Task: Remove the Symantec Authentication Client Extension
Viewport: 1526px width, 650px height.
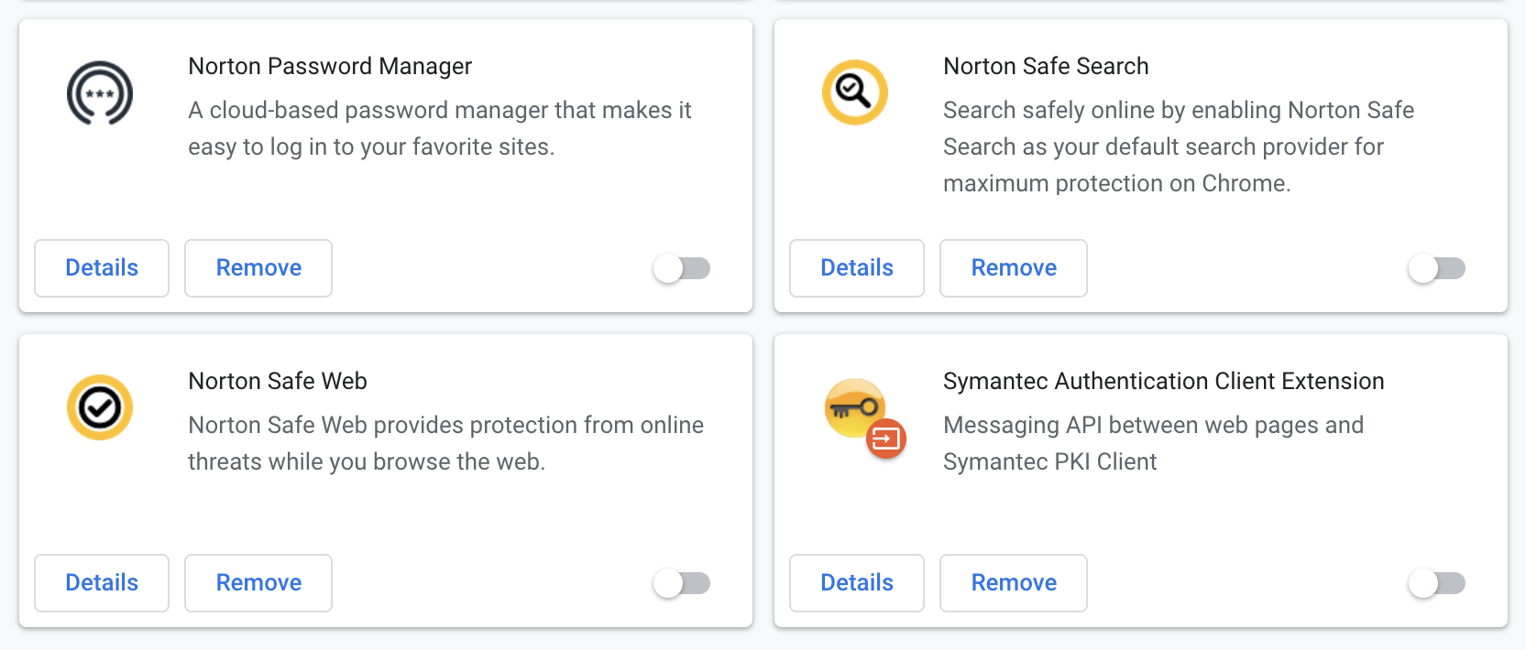Action: (x=1013, y=583)
